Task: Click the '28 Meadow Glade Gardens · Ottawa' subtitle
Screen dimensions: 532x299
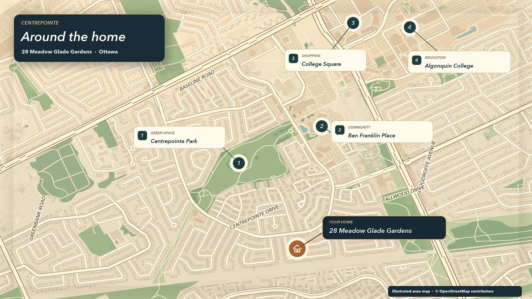Action: click(70, 52)
